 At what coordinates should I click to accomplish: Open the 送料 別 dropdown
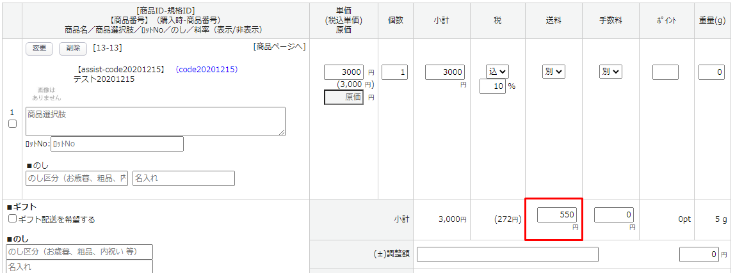(554, 72)
